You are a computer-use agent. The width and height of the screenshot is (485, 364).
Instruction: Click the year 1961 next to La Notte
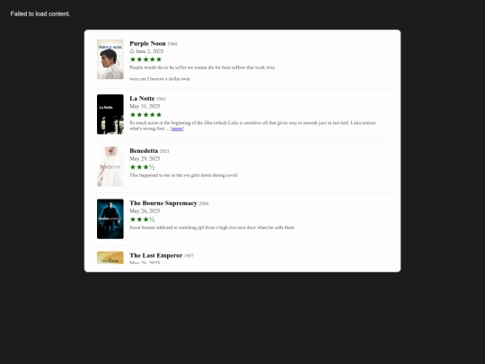click(161, 99)
